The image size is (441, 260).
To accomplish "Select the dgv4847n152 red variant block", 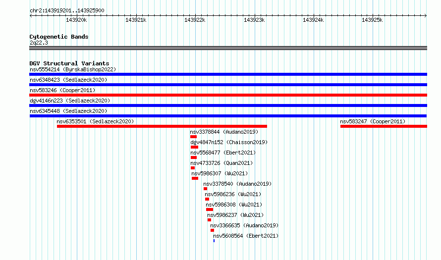I will [194, 147].
